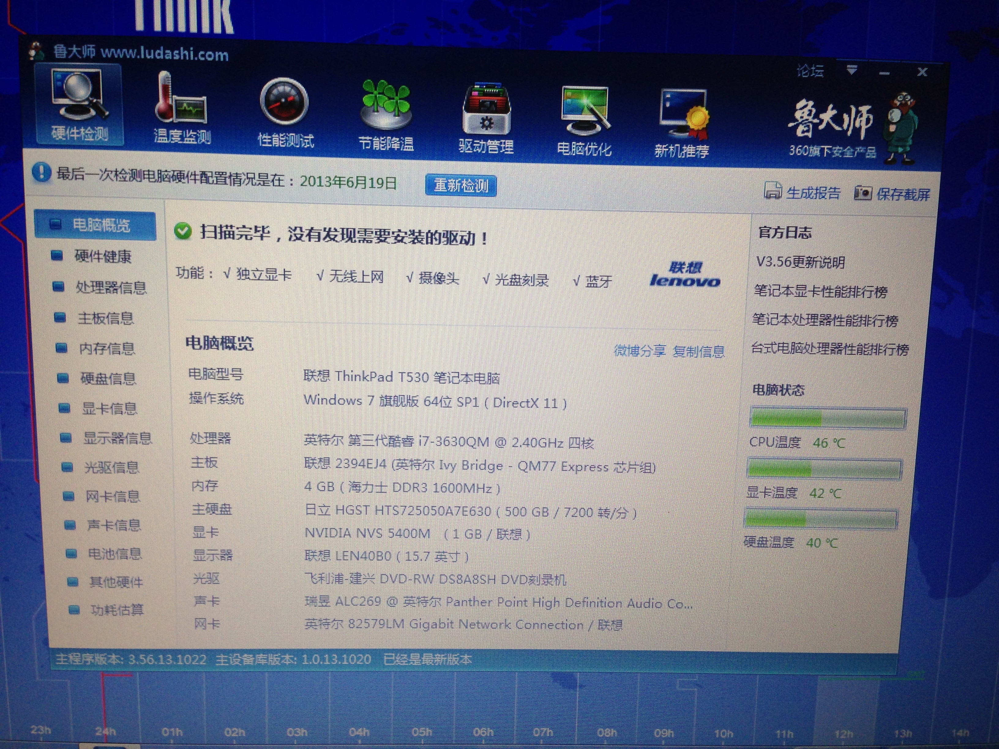The height and width of the screenshot is (749, 999).
Task: Click the blue exclamation info icon
Action: [42, 172]
